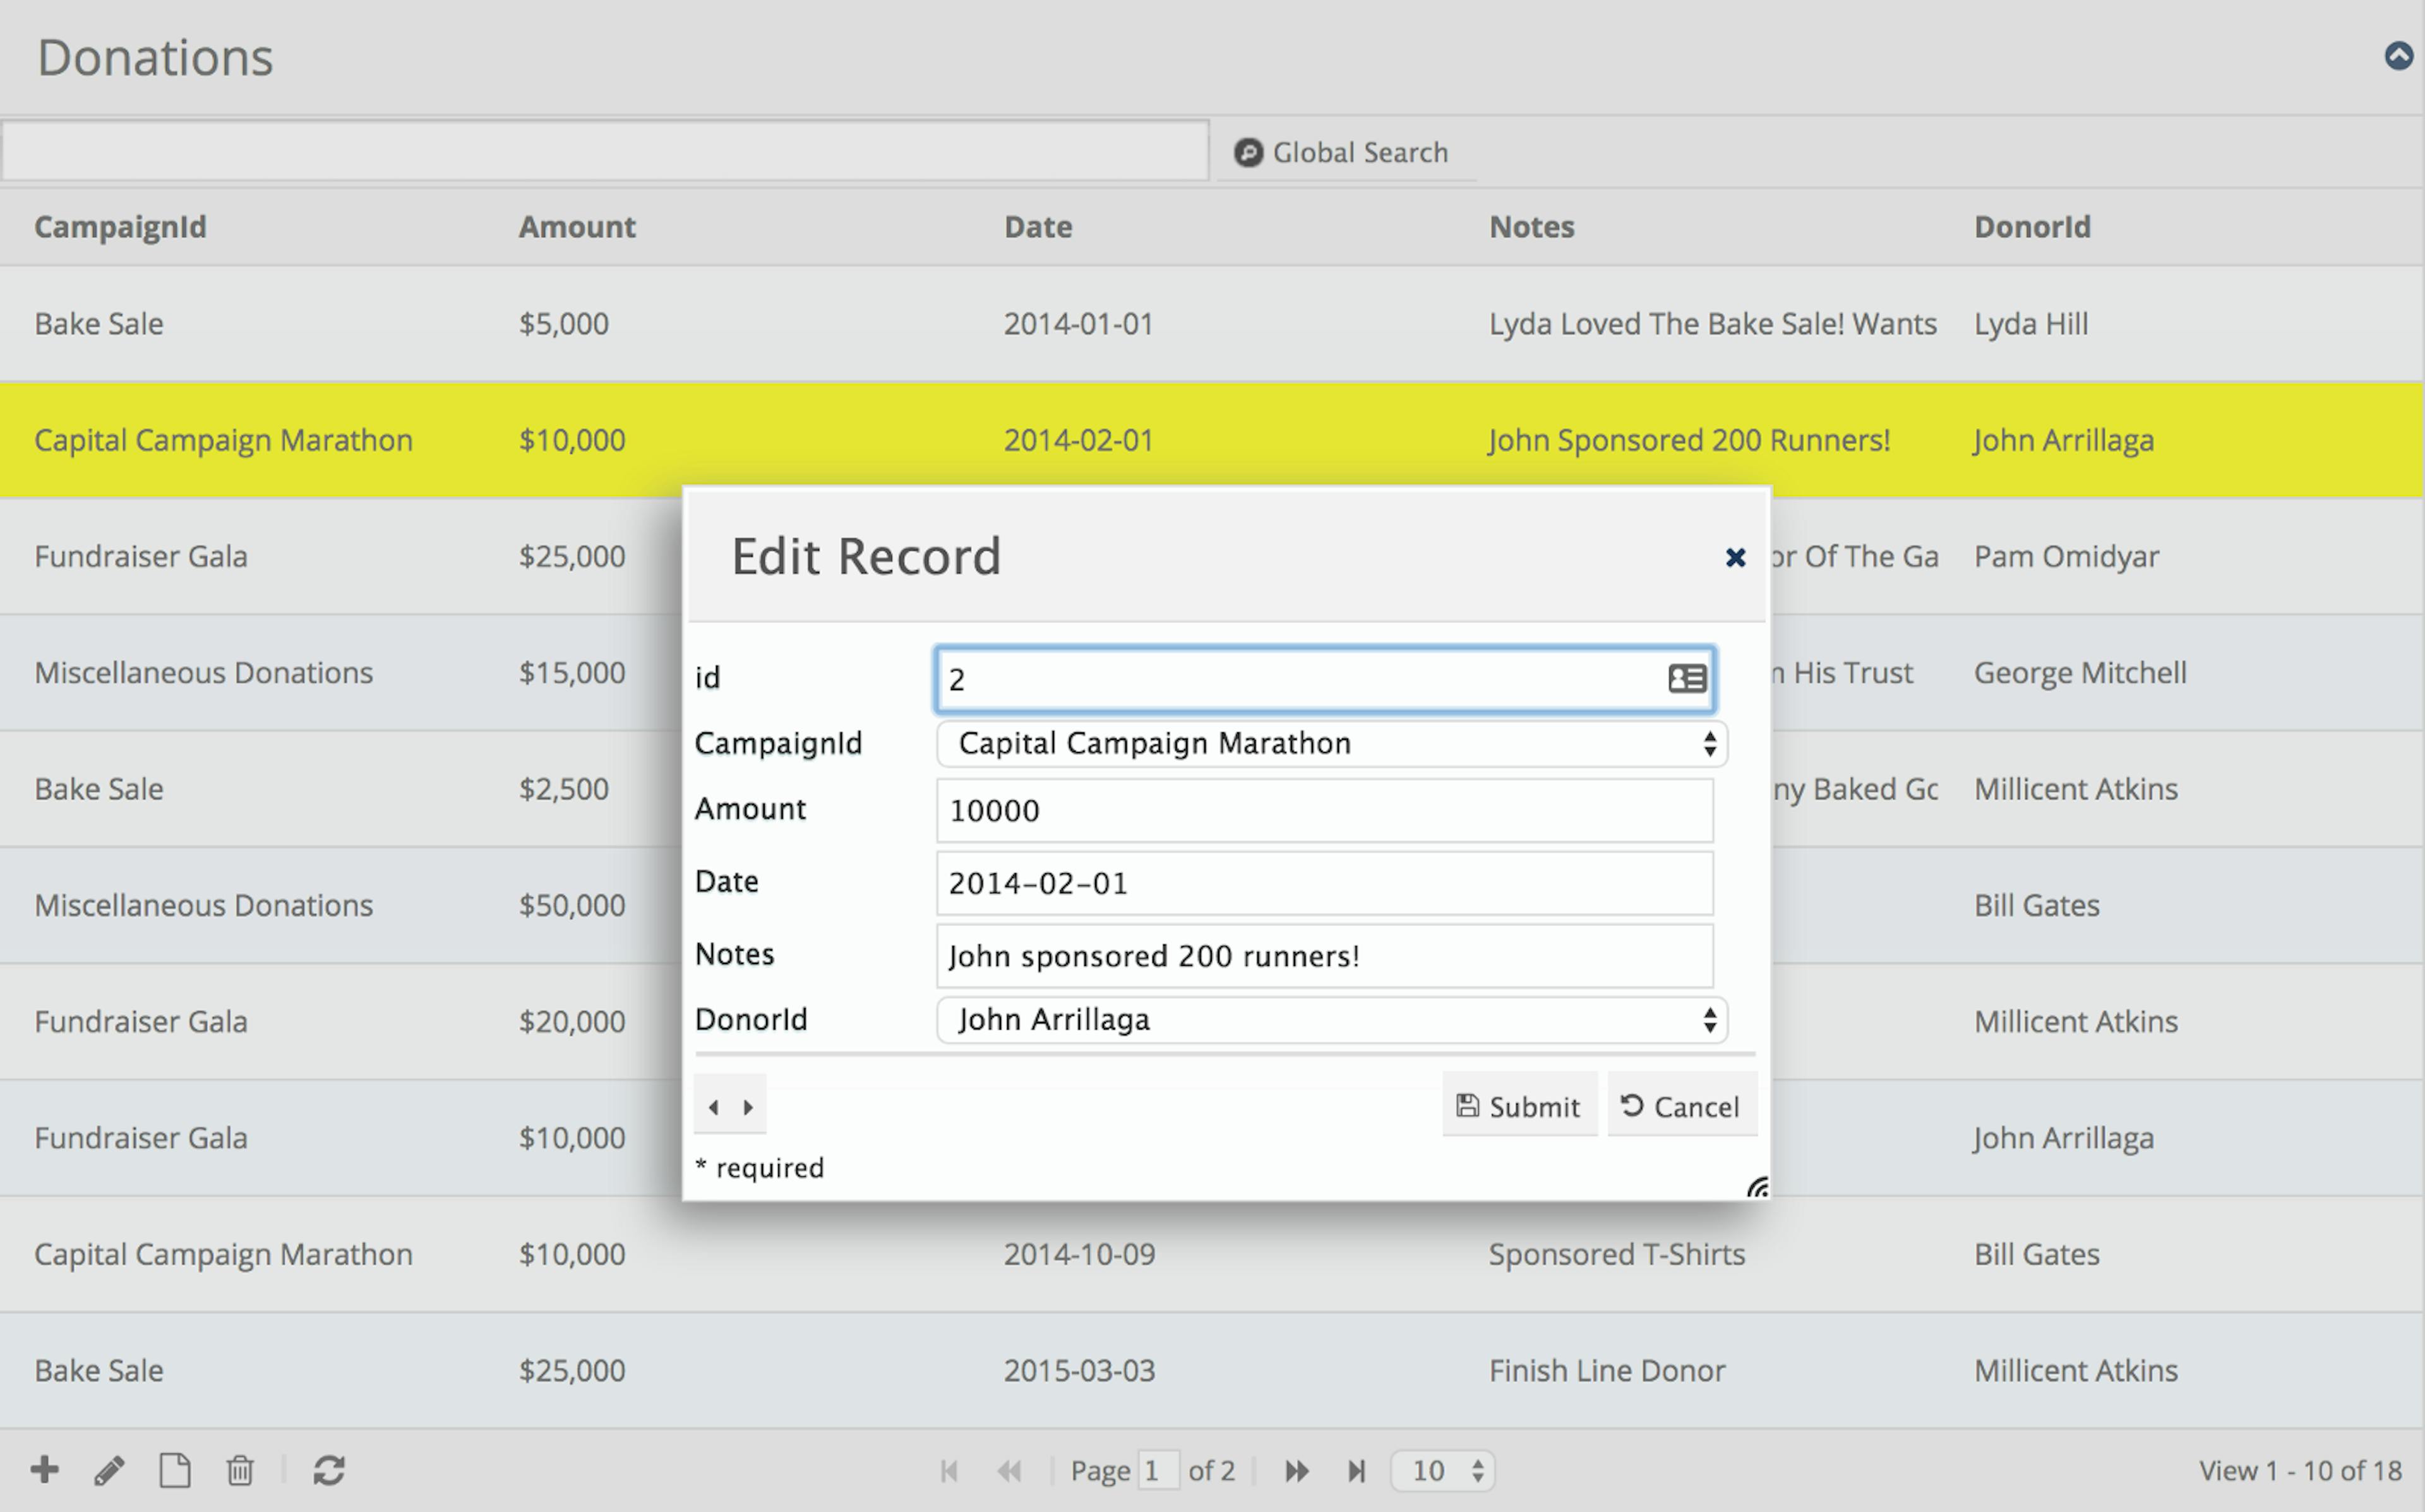Image resolution: width=2425 pixels, height=1512 pixels.
Task: Focus the global search text box
Action: pyautogui.click(x=605, y=151)
